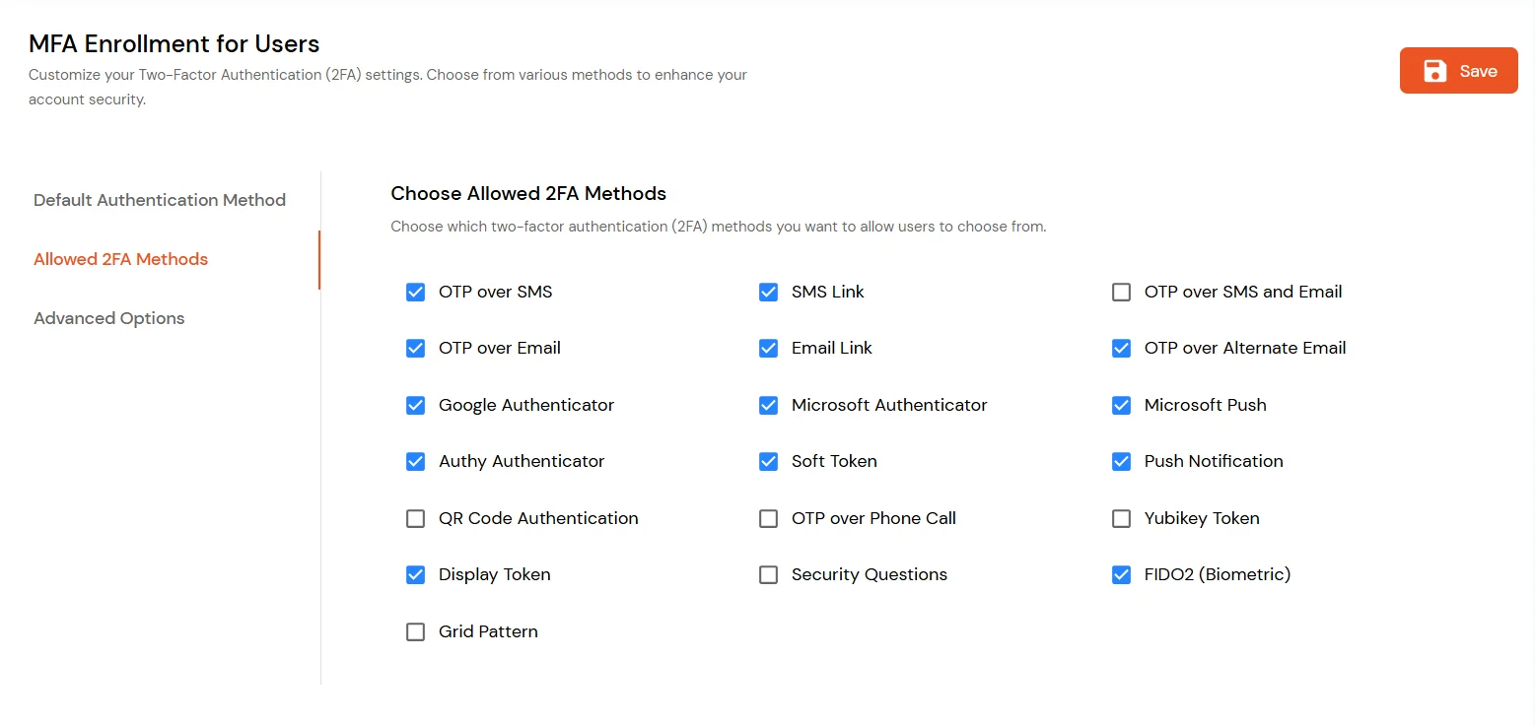Uncheck the Google Authenticator option
The width and height of the screenshot is (1535, 726).
point(415,405)
